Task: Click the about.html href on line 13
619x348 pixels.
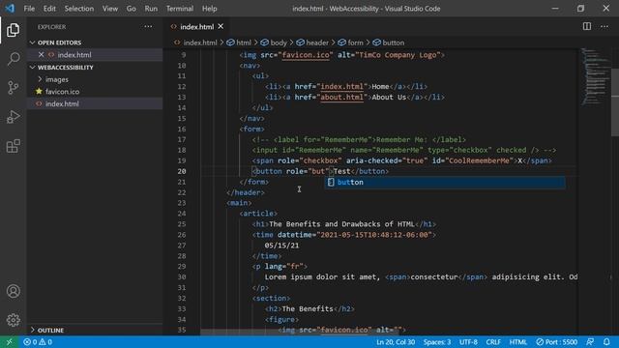Action: coord(341,97)
